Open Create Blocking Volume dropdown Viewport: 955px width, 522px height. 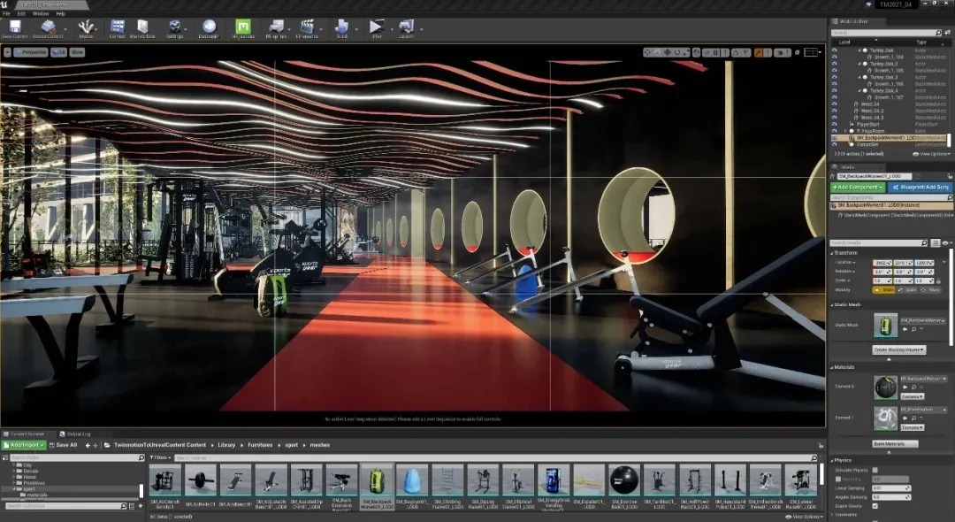(x=899, y=349)
